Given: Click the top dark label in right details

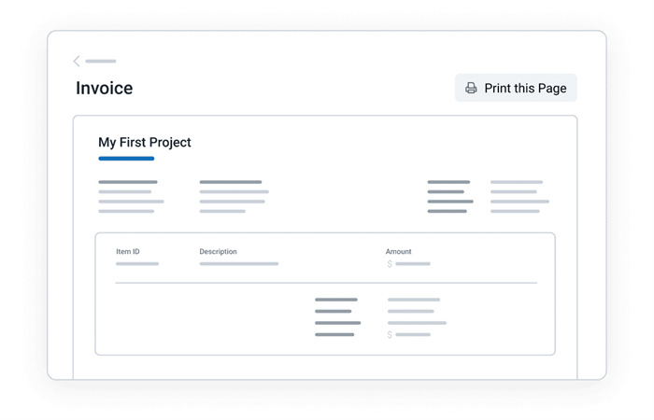Looking at the screenshot, I should point(448,182).
